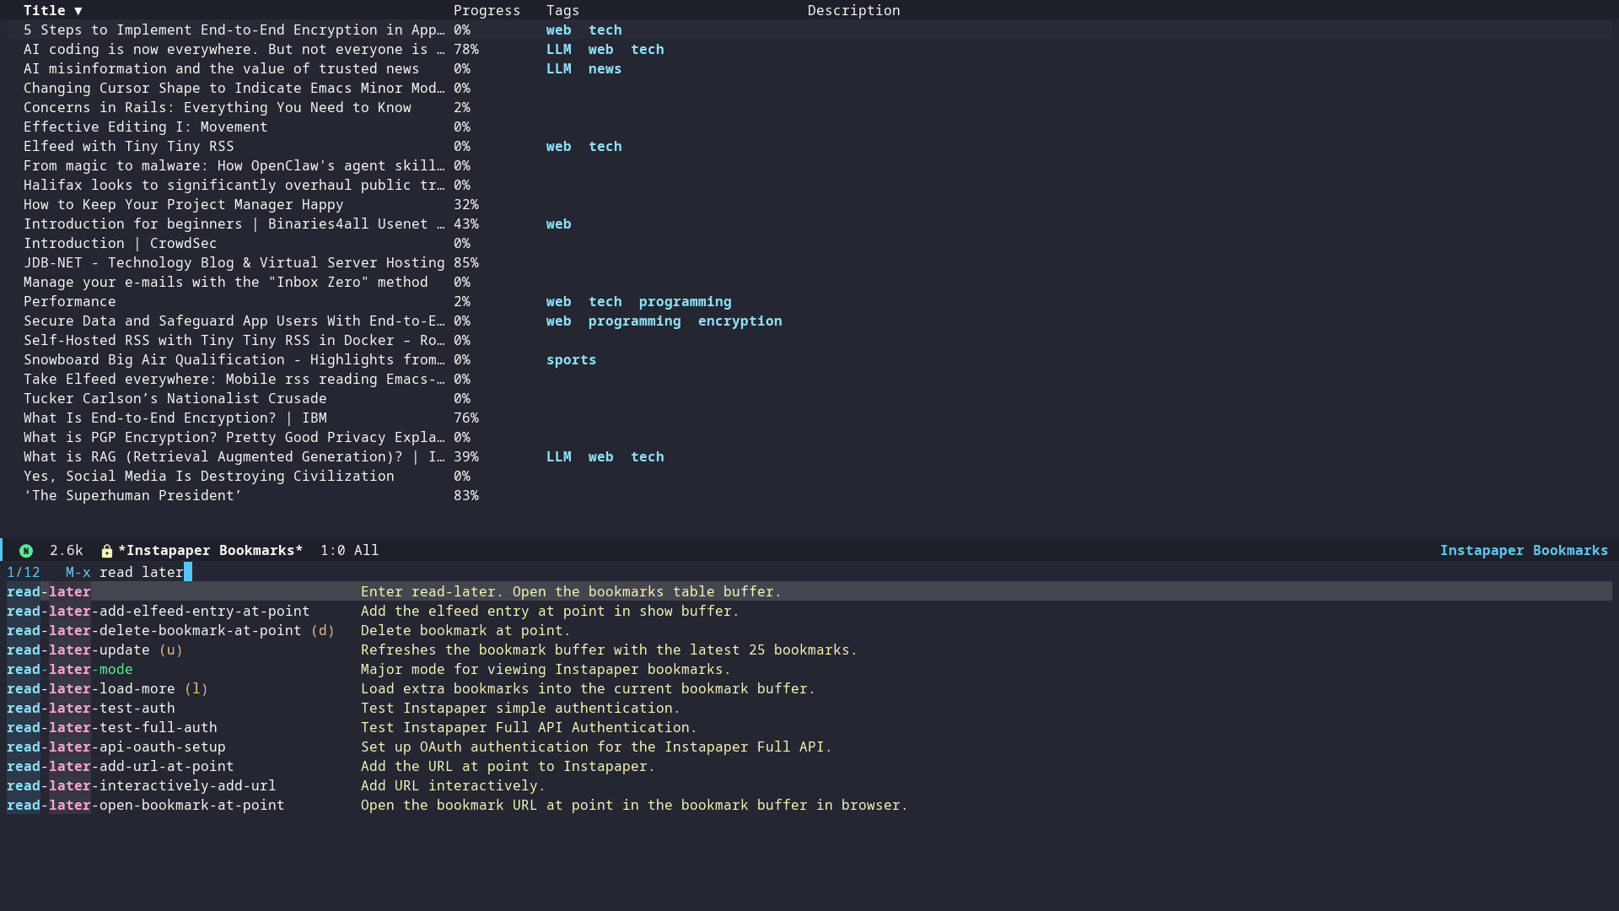Click the '1:0 All' position indicator in modeline
Image resolution: width=1619 pixels, height=911 pixels.
click(x=349, y=551)
